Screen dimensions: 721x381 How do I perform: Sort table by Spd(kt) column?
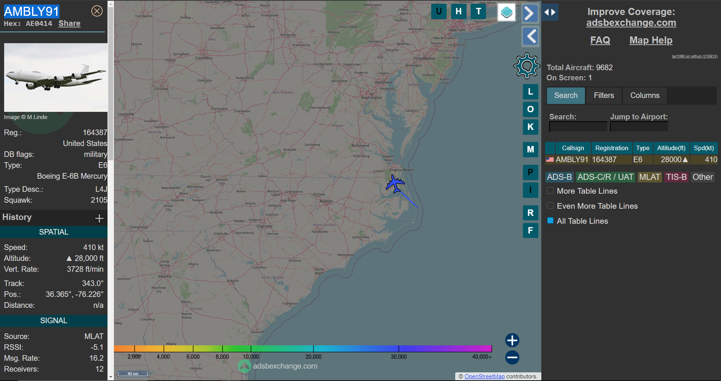(x=704, y=148)
